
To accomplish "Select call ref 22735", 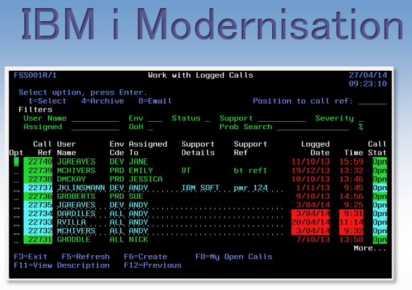I will point(38,205).
